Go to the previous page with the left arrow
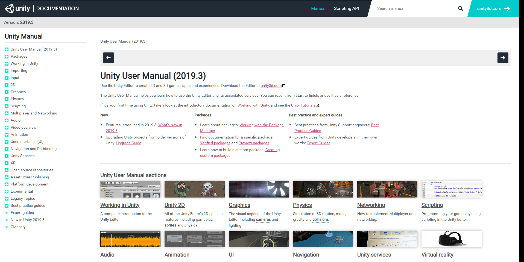This screenshot has width=524, height=262. tap(109, 58)
